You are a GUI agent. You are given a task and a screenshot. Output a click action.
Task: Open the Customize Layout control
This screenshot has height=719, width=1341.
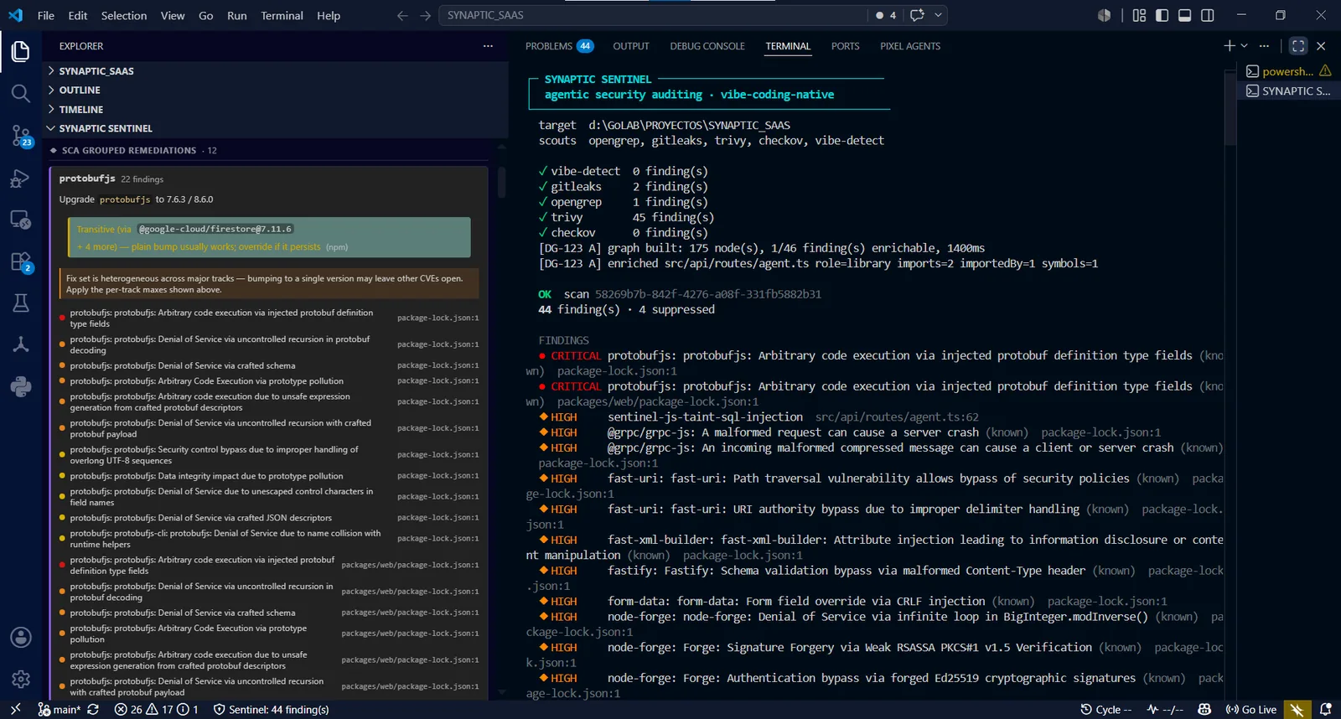click(1139, 15)
